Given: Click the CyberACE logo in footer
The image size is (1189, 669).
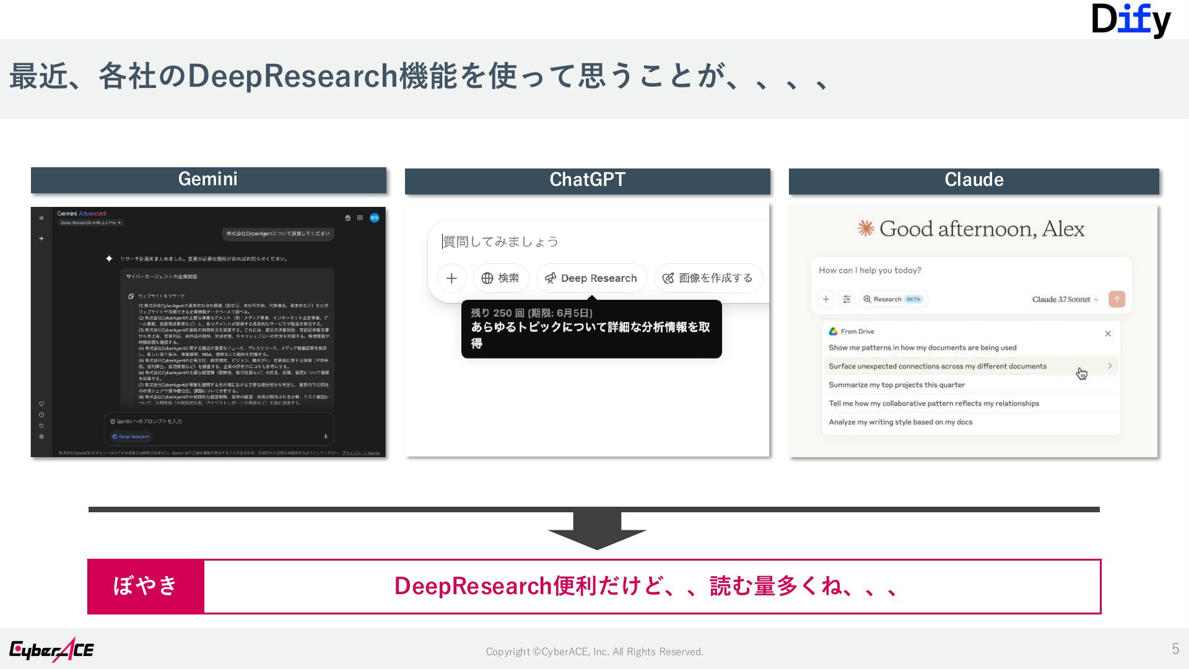Looking at the screenshot, I should [x=51, y=650].
